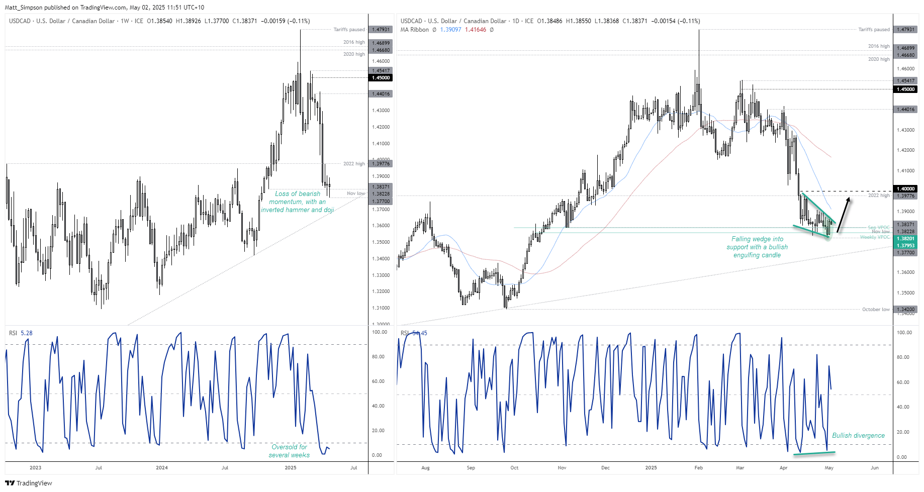924x492 pixels.
Task: Click the 1.40000 price label on daily chart
Action: point(906,189)
